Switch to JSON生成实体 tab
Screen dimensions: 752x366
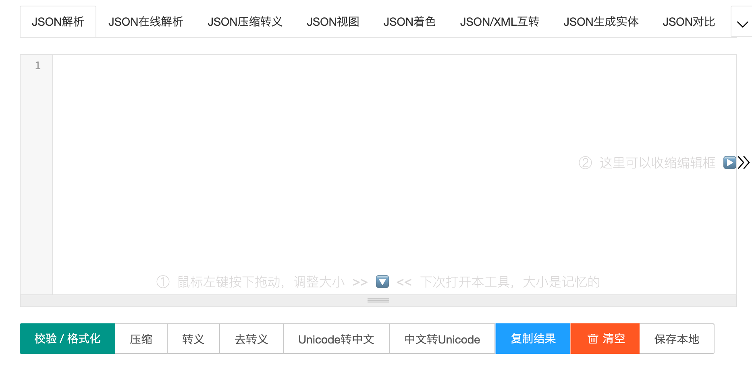point(601,22)
